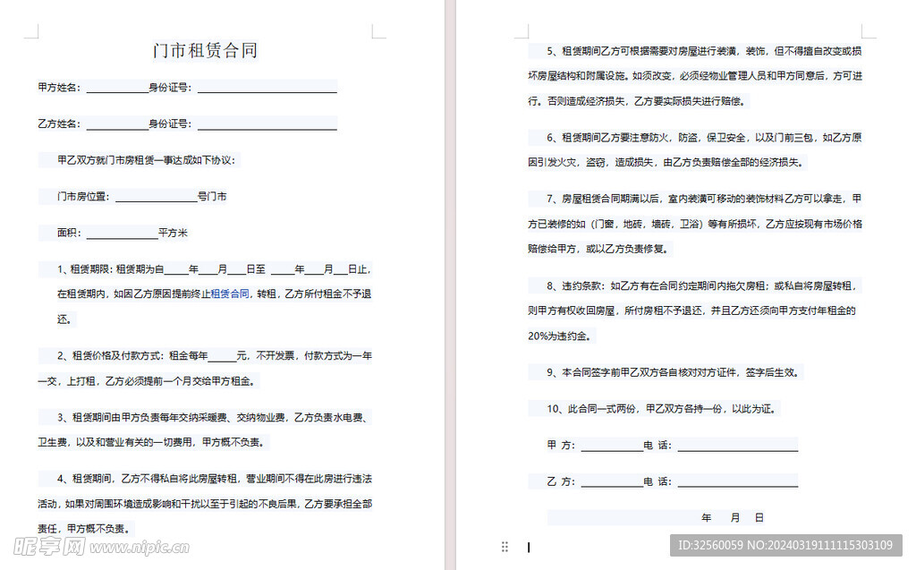Click the rent amount blank after 租金每年
Screen dimensions: 916x570
tap(222, 355)
